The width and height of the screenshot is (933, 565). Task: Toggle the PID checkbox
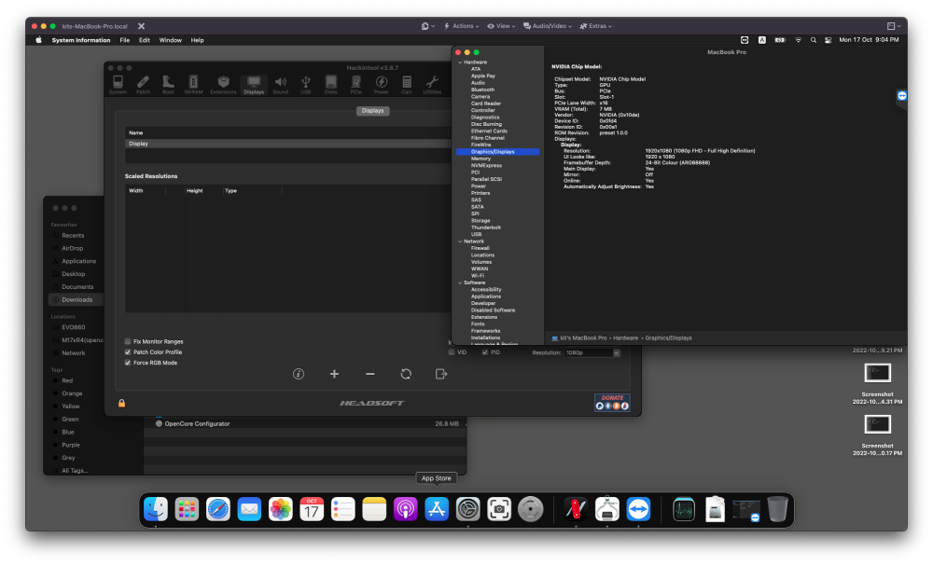[x=485, y=352]
